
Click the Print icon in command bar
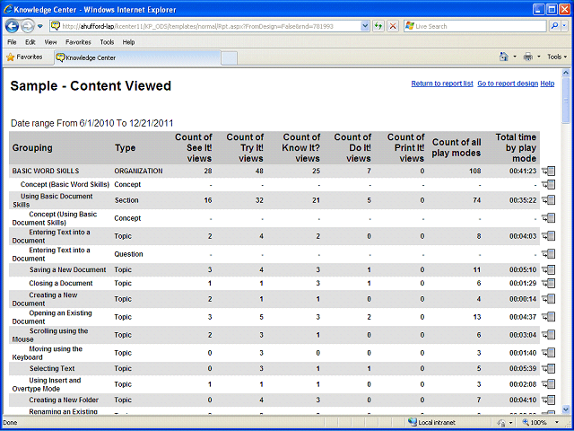click(527, 57)
